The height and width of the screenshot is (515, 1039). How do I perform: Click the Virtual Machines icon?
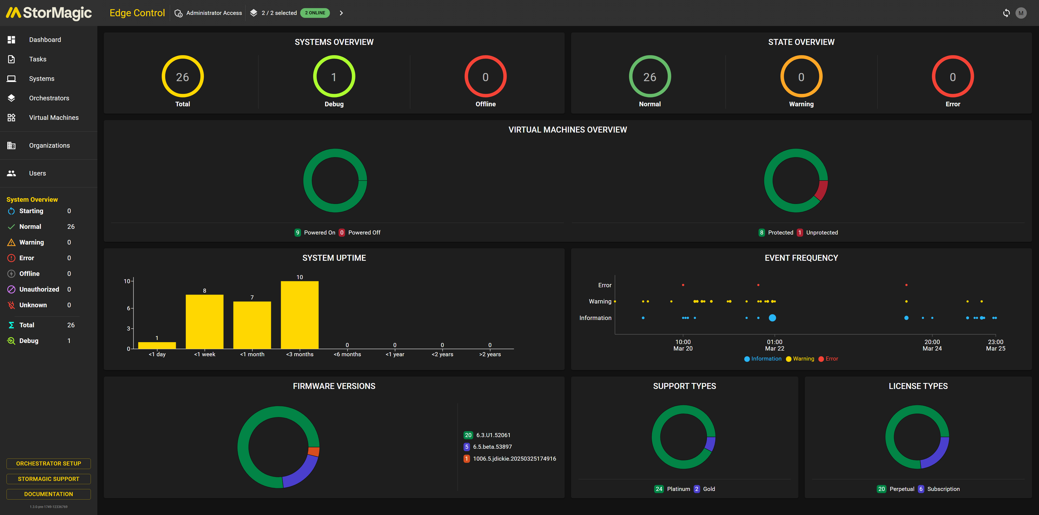(11, 117)
